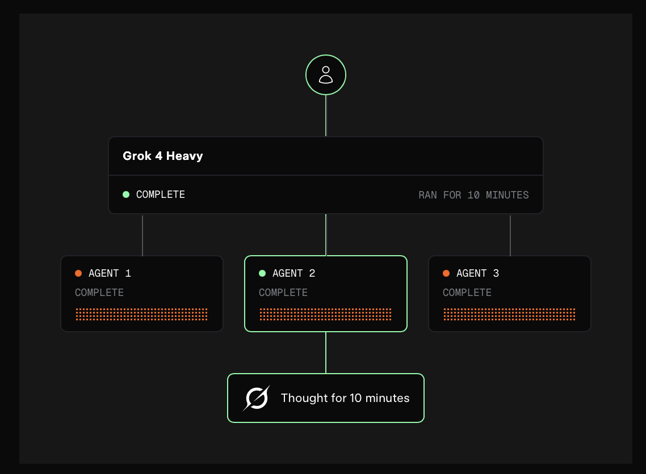Select the Grok 4 Heavy title
646x474 pixels.
point(163,156)
